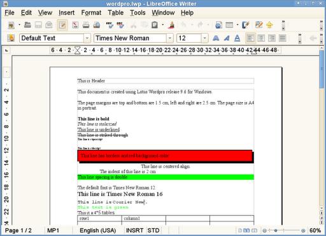Click the Open file folder icon
Screen dimensions: 326x236
(x=27, y=25)
